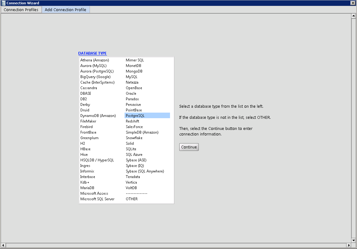Select MonetDB database type
357x249 pixels.
coord(134,66)
